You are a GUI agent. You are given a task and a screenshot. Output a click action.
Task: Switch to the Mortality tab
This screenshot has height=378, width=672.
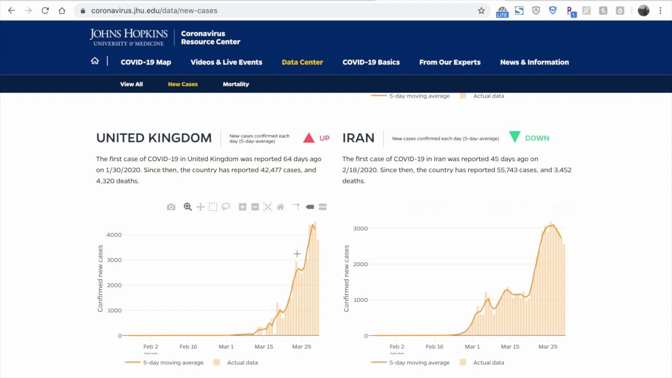pos(236,84)
